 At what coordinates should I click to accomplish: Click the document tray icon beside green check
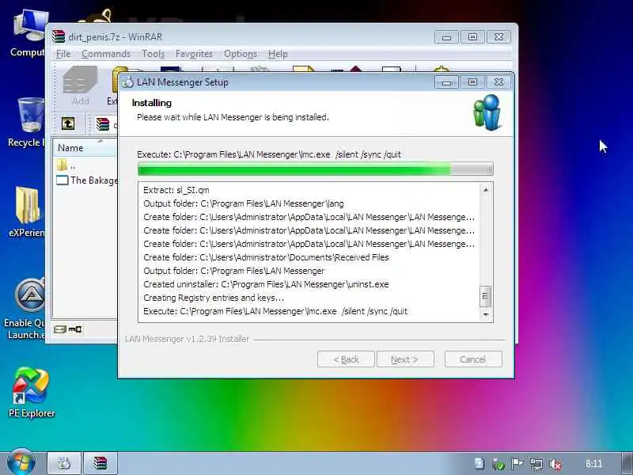pos(479,464)
